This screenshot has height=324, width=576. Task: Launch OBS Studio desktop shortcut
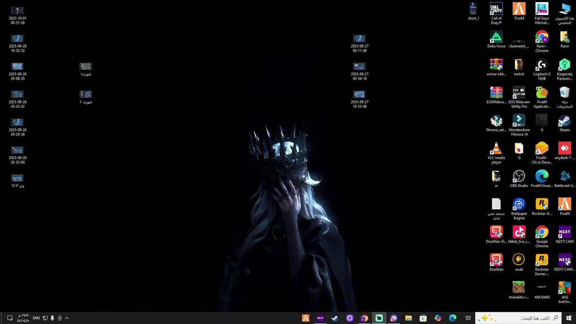[519, 179]
